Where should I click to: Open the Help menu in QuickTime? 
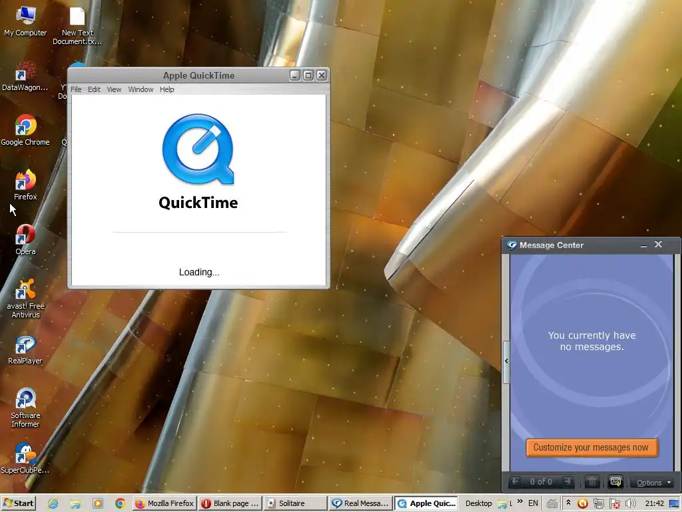167,89
